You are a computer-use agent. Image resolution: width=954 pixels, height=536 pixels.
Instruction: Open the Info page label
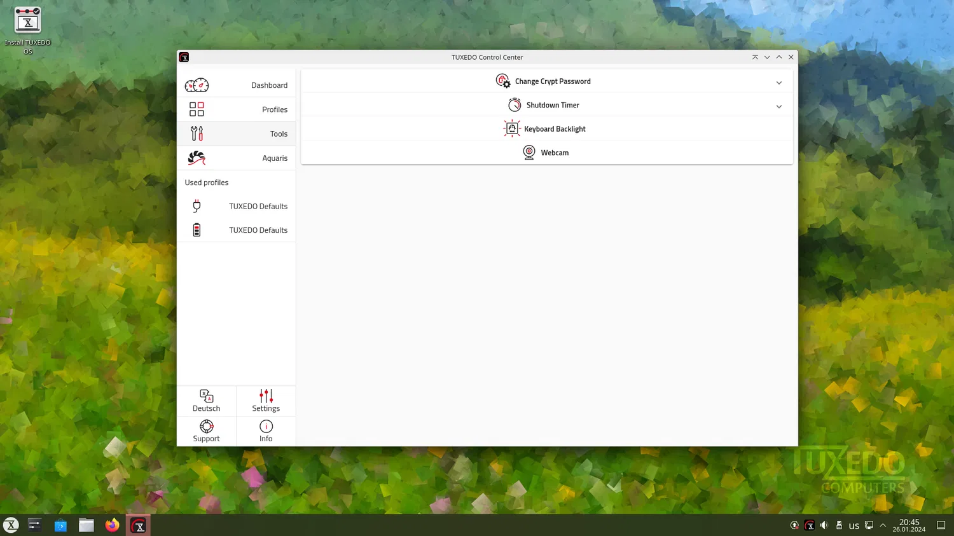[x=266, y=439]
